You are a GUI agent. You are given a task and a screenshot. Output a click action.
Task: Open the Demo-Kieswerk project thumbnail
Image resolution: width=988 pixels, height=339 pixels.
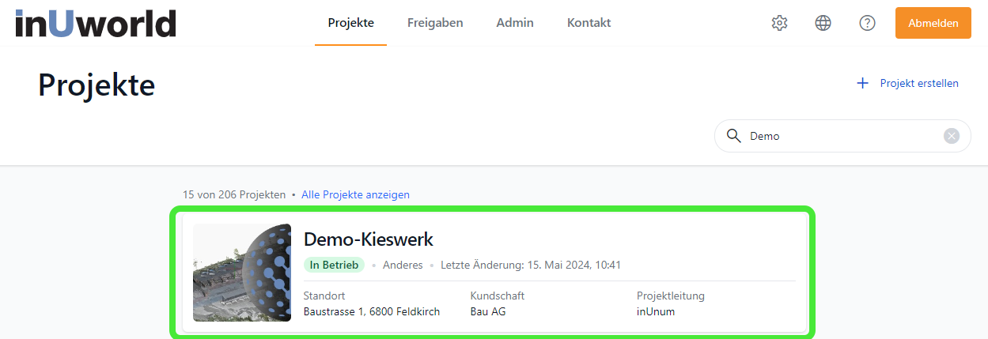point(242,273)
